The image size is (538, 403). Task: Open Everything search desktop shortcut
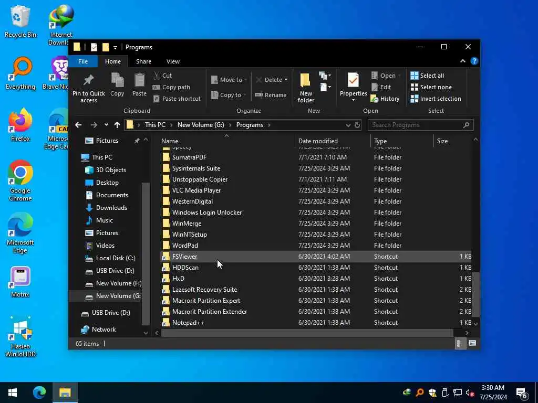click(x=20, y=73)
